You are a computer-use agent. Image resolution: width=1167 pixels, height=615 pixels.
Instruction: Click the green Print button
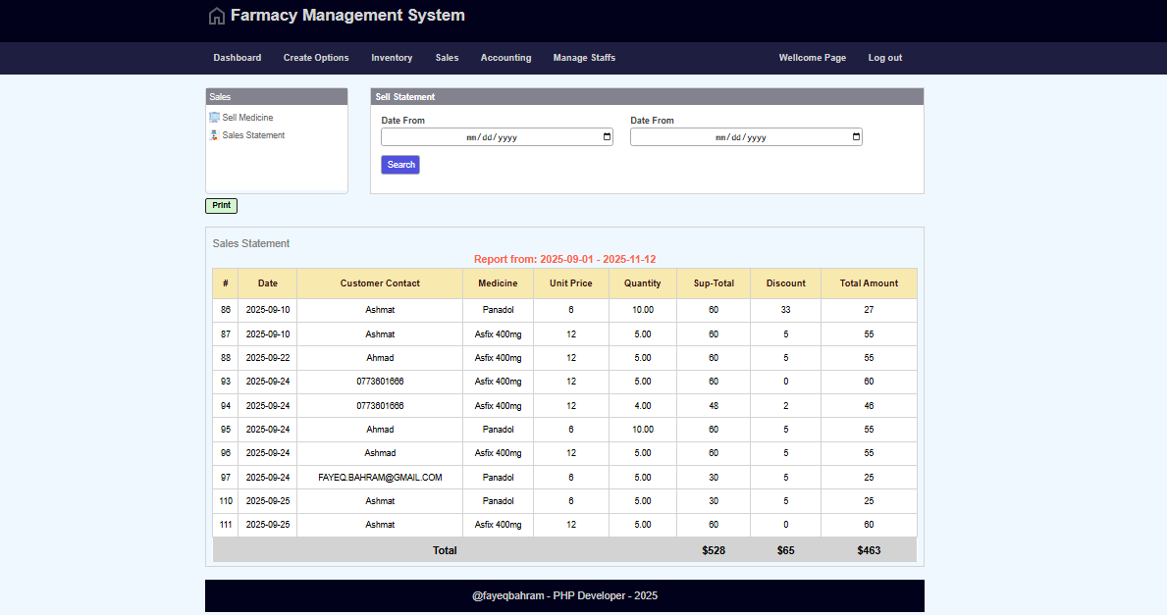tap(221, 206)
